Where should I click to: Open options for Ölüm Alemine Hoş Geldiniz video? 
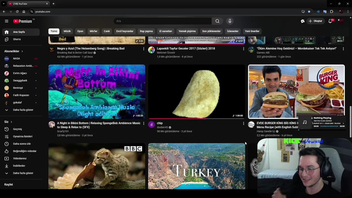coord(343,49)
